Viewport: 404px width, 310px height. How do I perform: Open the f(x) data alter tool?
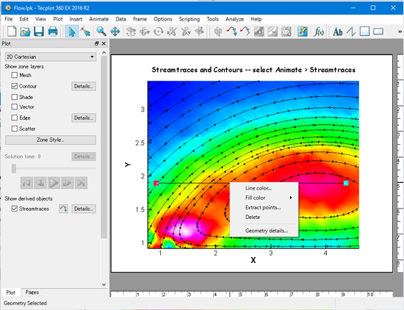click(x=319, y=32)
